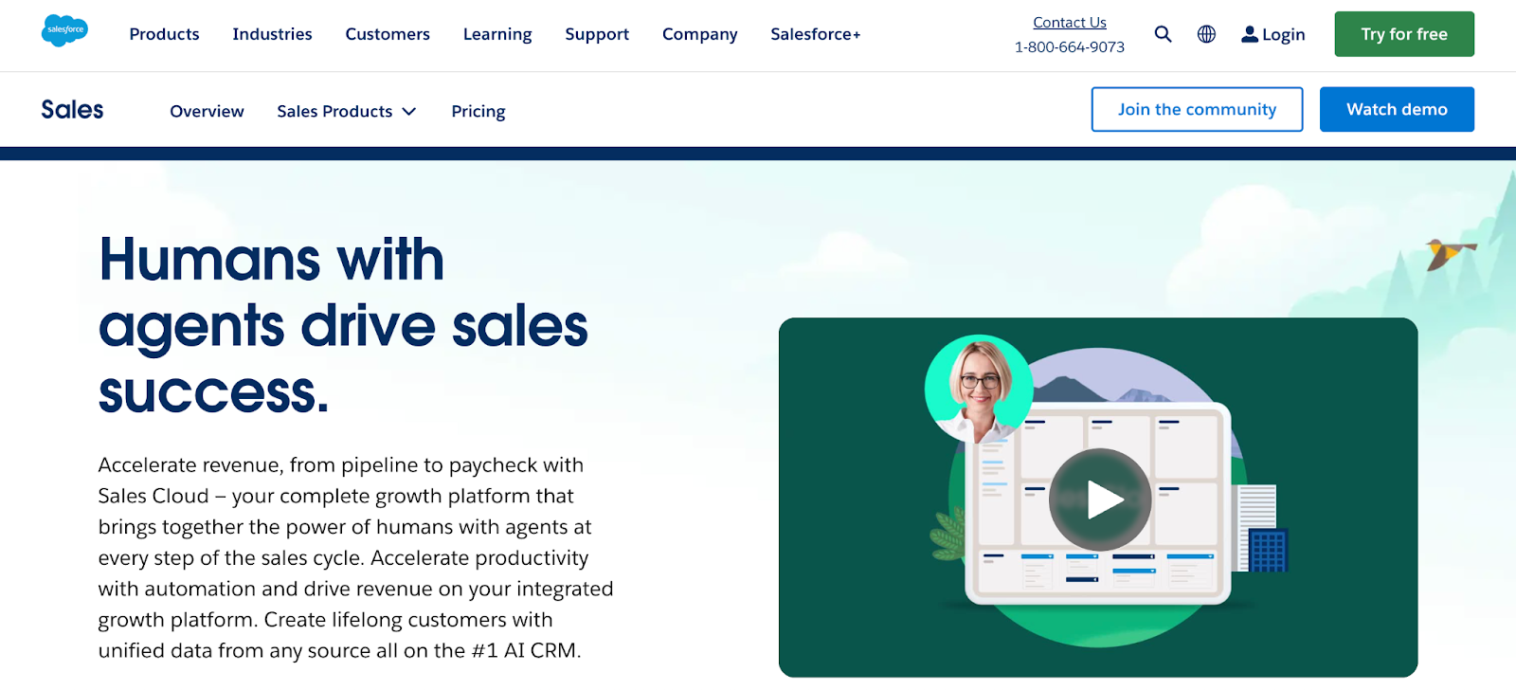Click the Salesforce cloud logo

[x=64, y=30]
